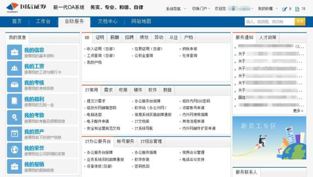
Task: Click the document icon beside 76
Action: tap(297, 9)
